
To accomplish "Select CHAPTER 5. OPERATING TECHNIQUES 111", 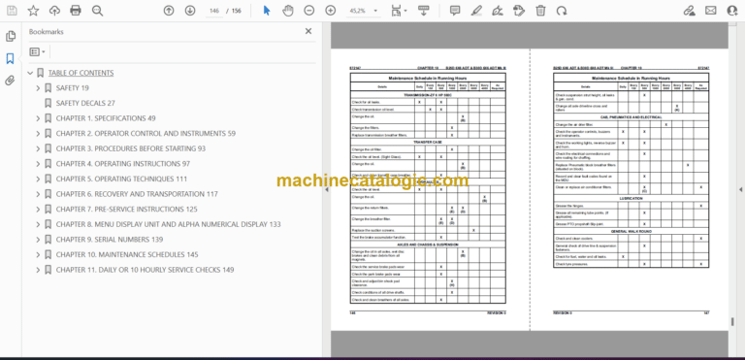I will click(121, 180).
